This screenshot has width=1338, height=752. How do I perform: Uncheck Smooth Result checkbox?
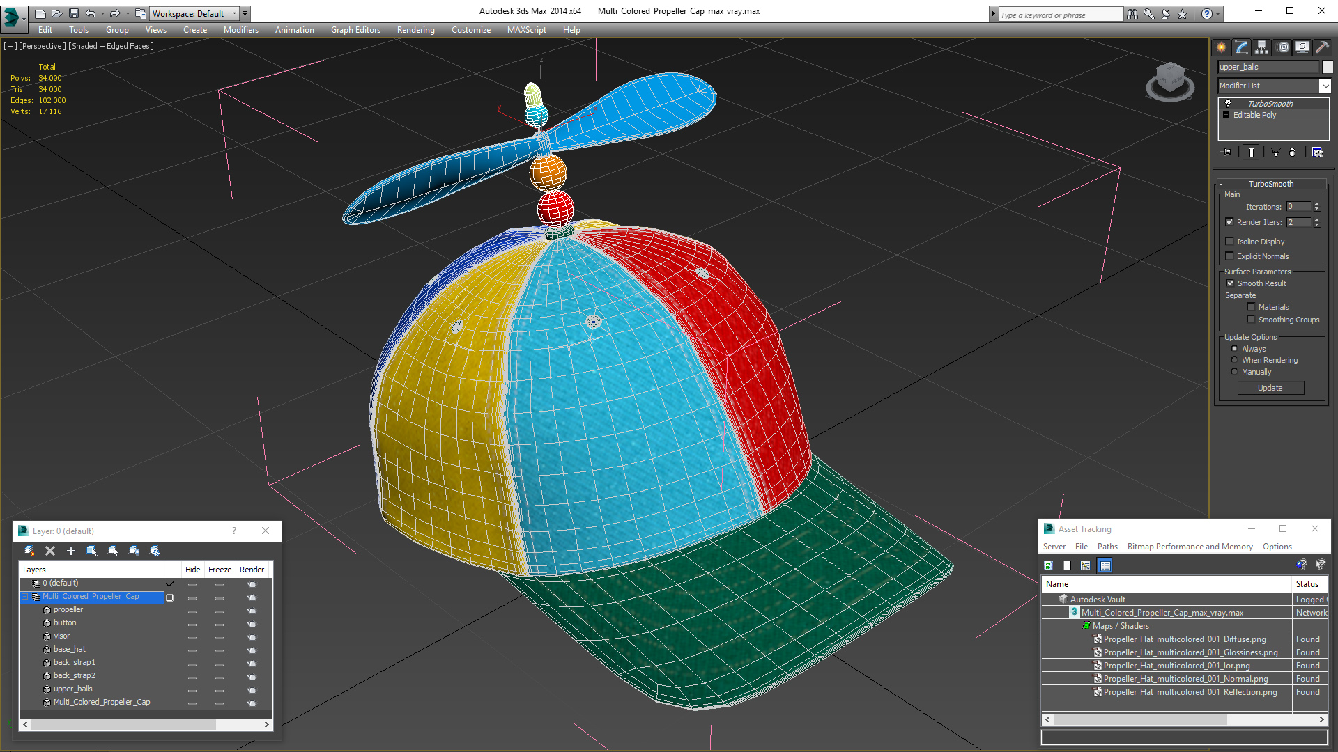[1230, 283]
